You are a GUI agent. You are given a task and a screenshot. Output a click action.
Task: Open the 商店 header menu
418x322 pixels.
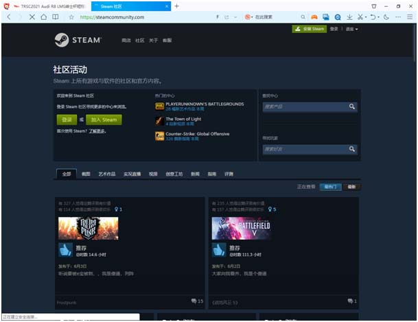(x=126, y=41)
